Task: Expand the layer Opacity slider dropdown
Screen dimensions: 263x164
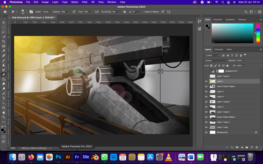Action: [244, 60]
